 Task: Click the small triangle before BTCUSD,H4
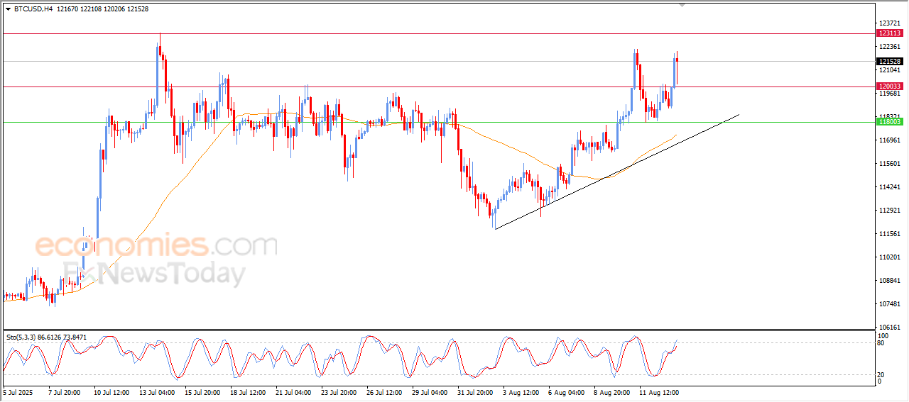(x=8, y=9)
